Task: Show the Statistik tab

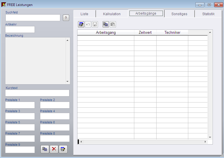Action: (208, 14)
